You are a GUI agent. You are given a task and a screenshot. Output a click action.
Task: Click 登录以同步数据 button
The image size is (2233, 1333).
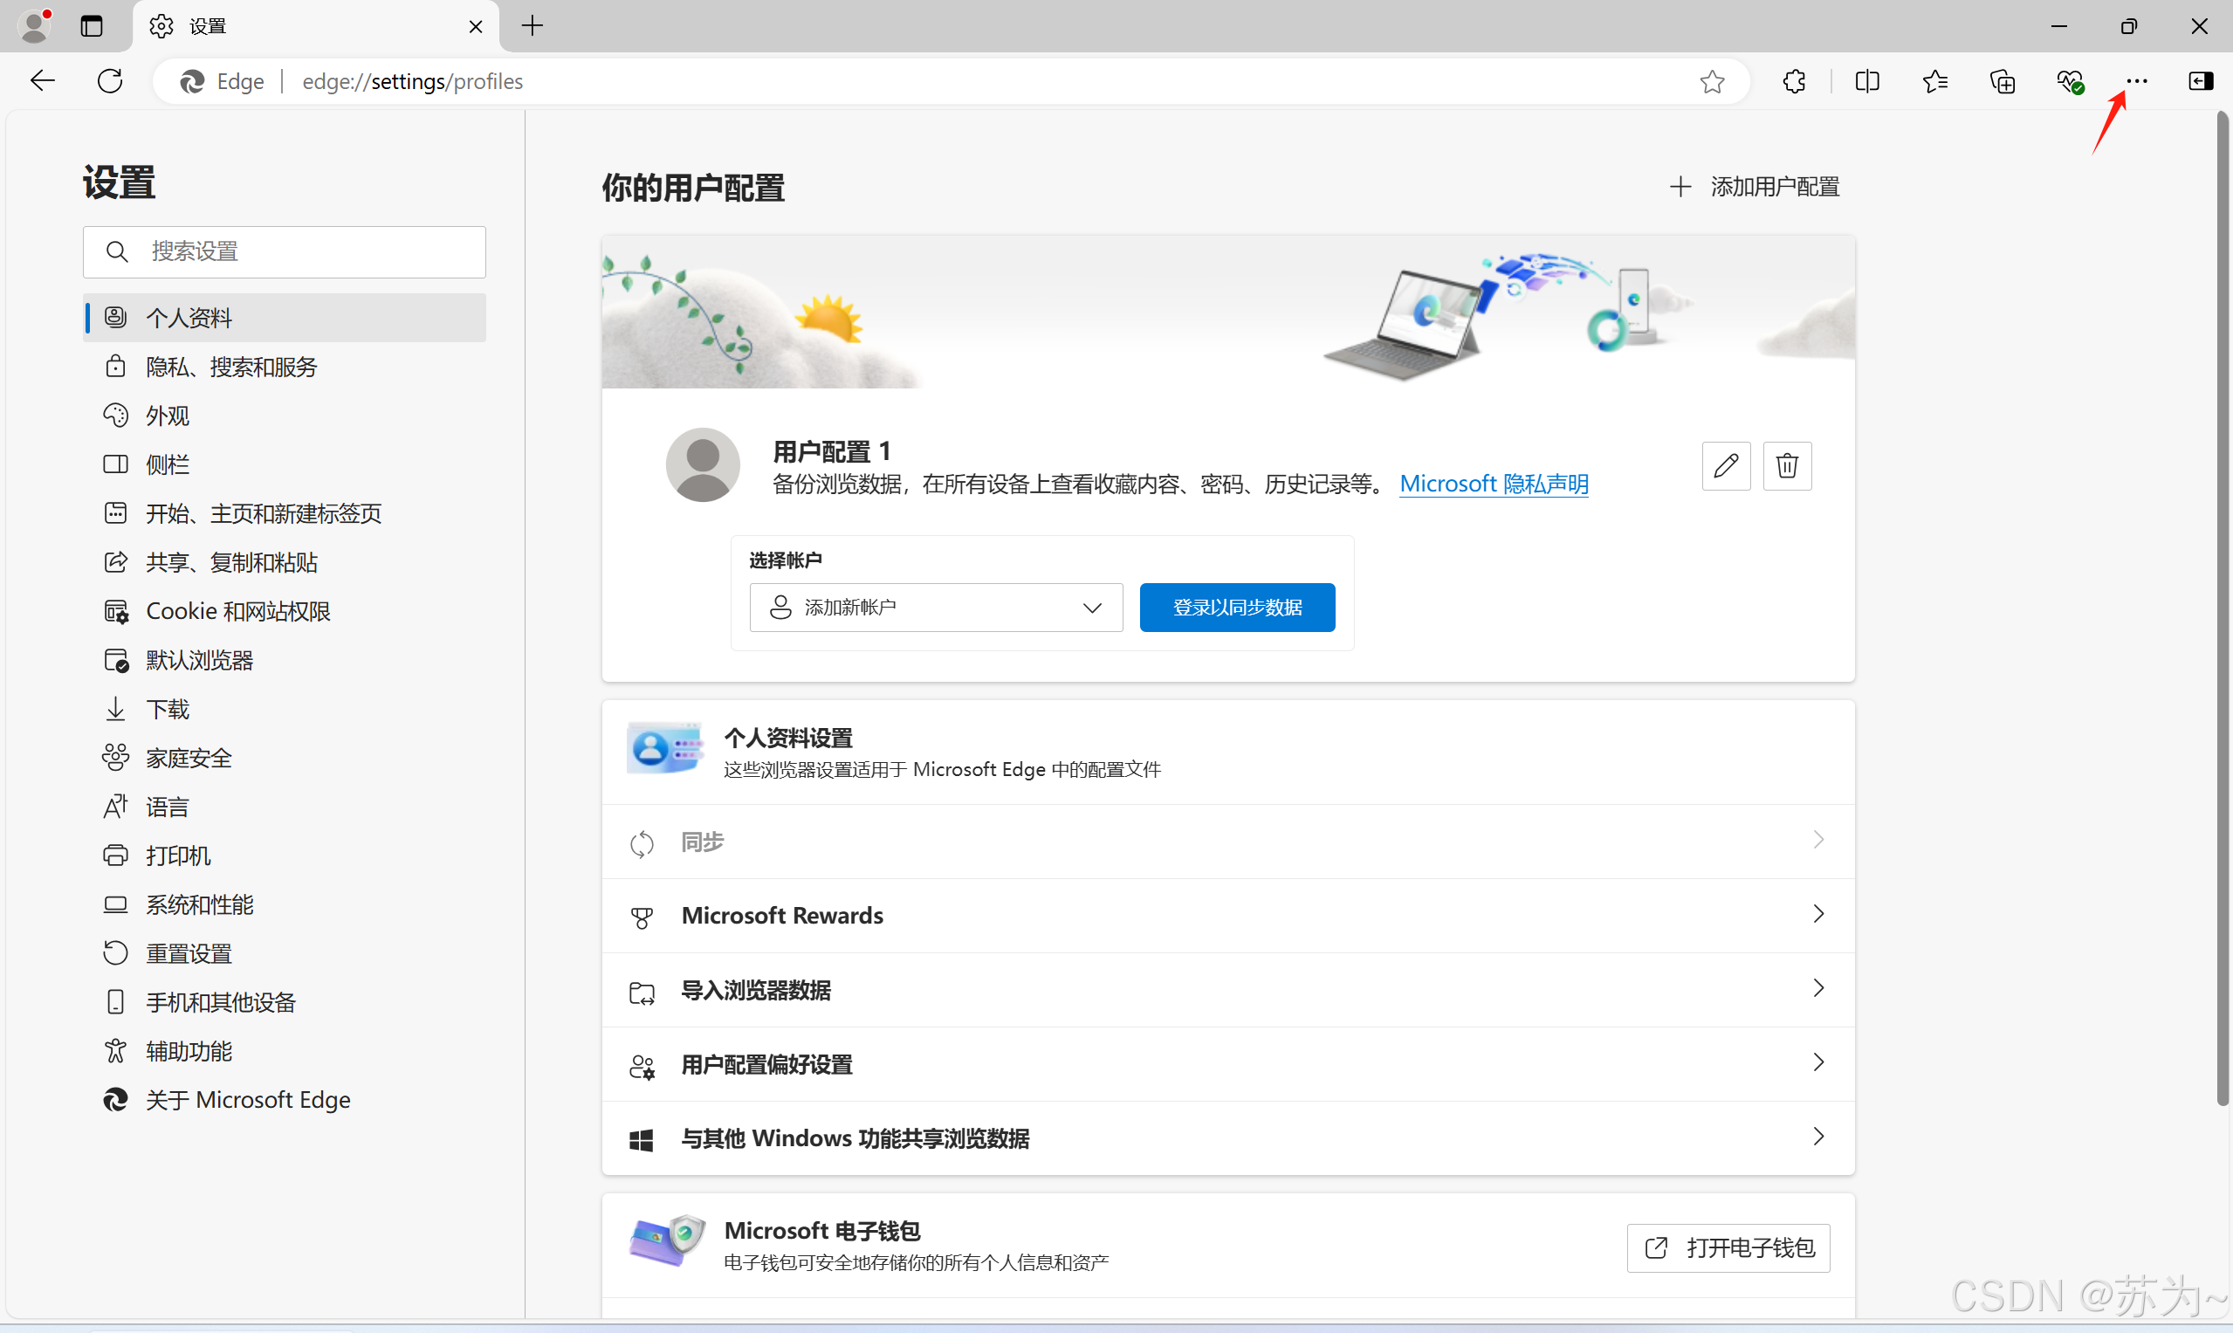coord(1237,608)
